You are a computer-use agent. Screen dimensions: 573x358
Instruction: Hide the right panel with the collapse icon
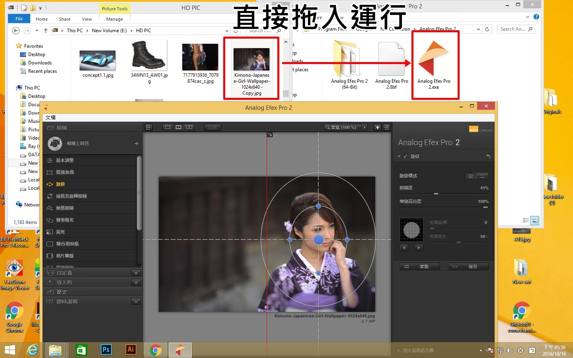386,127
